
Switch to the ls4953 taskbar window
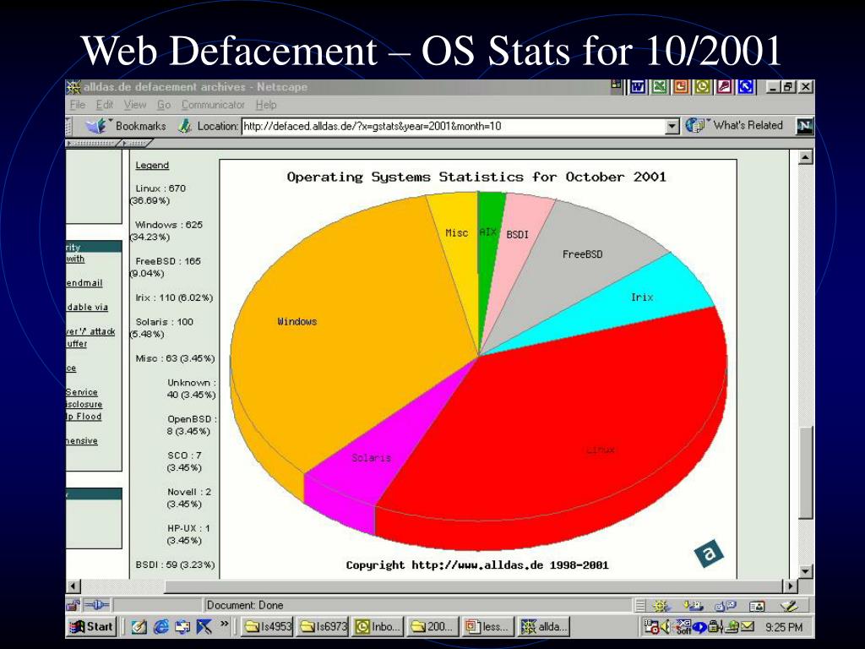click(267, 626)
